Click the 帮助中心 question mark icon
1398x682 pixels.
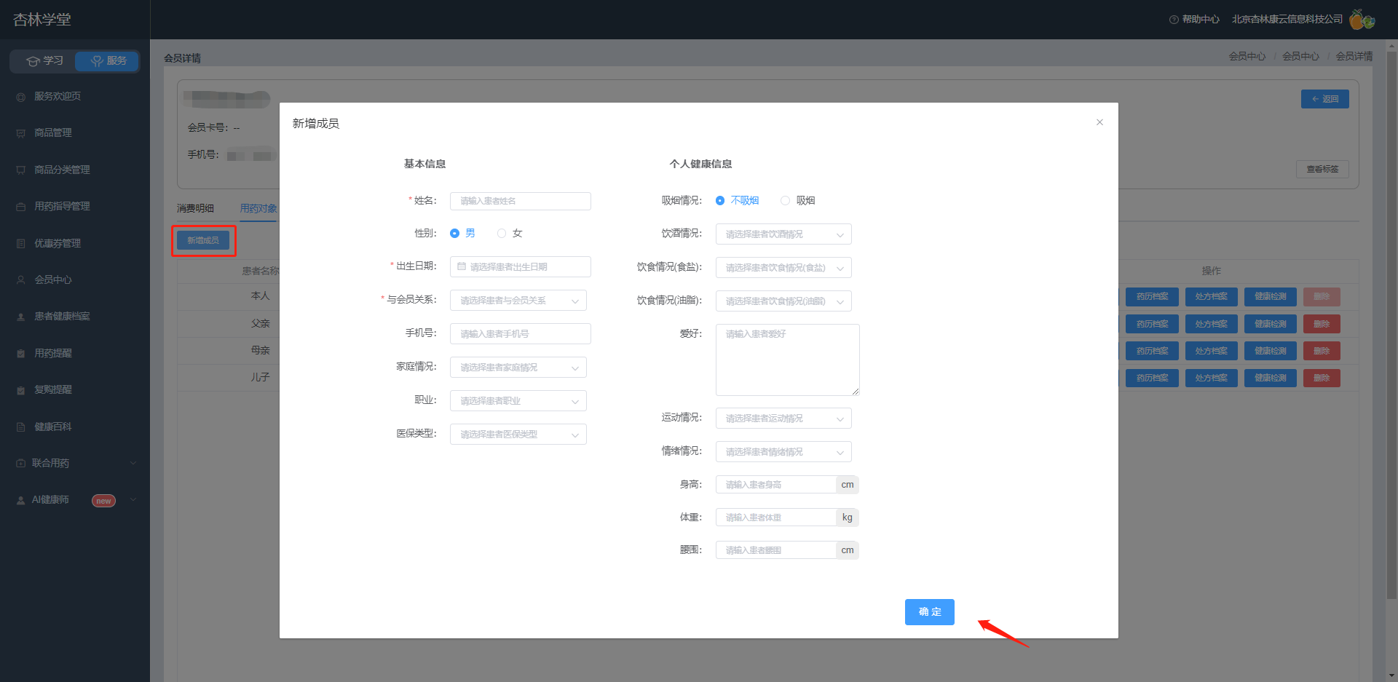pos(1174,20)
